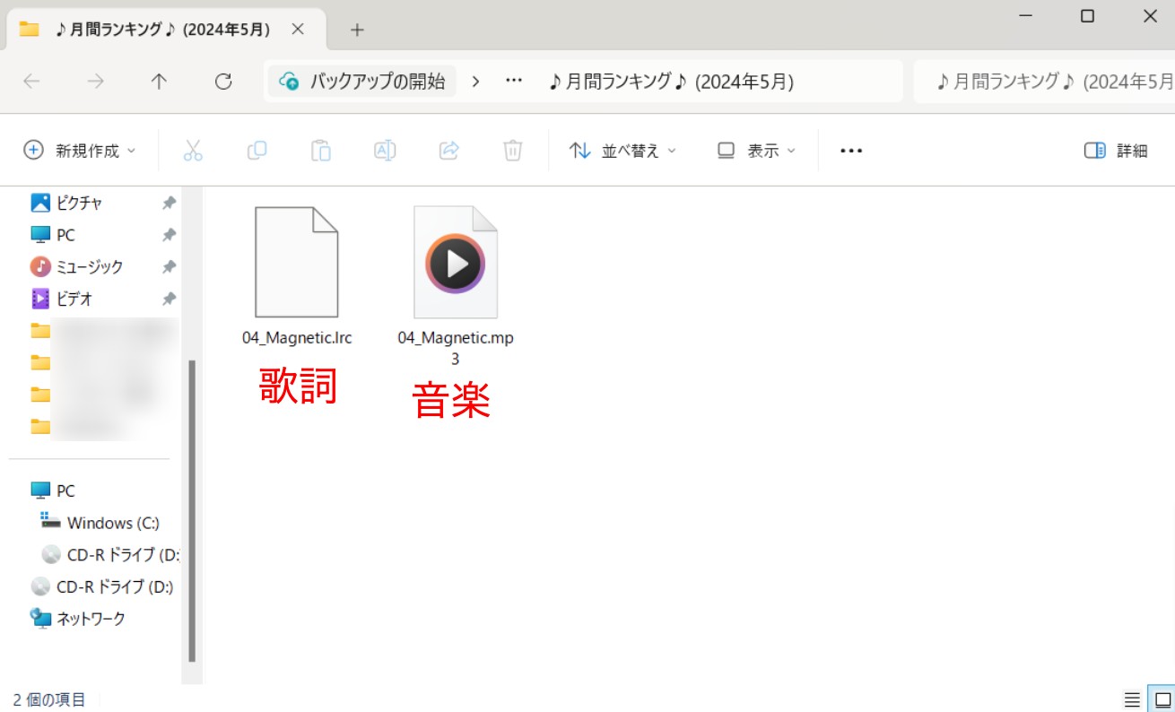
Task: Unpin ピクチャ using its pin icon
Action: point(169,204)
